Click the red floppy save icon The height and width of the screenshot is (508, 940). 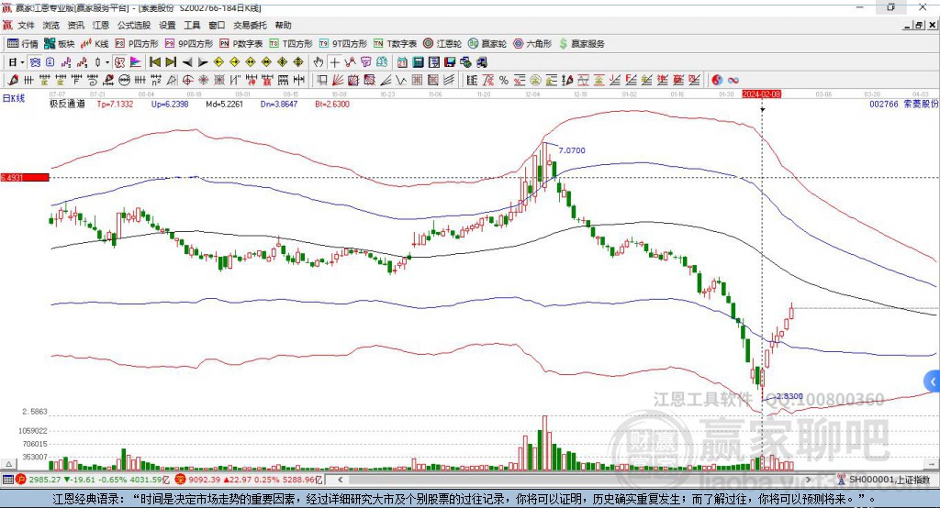450,62
